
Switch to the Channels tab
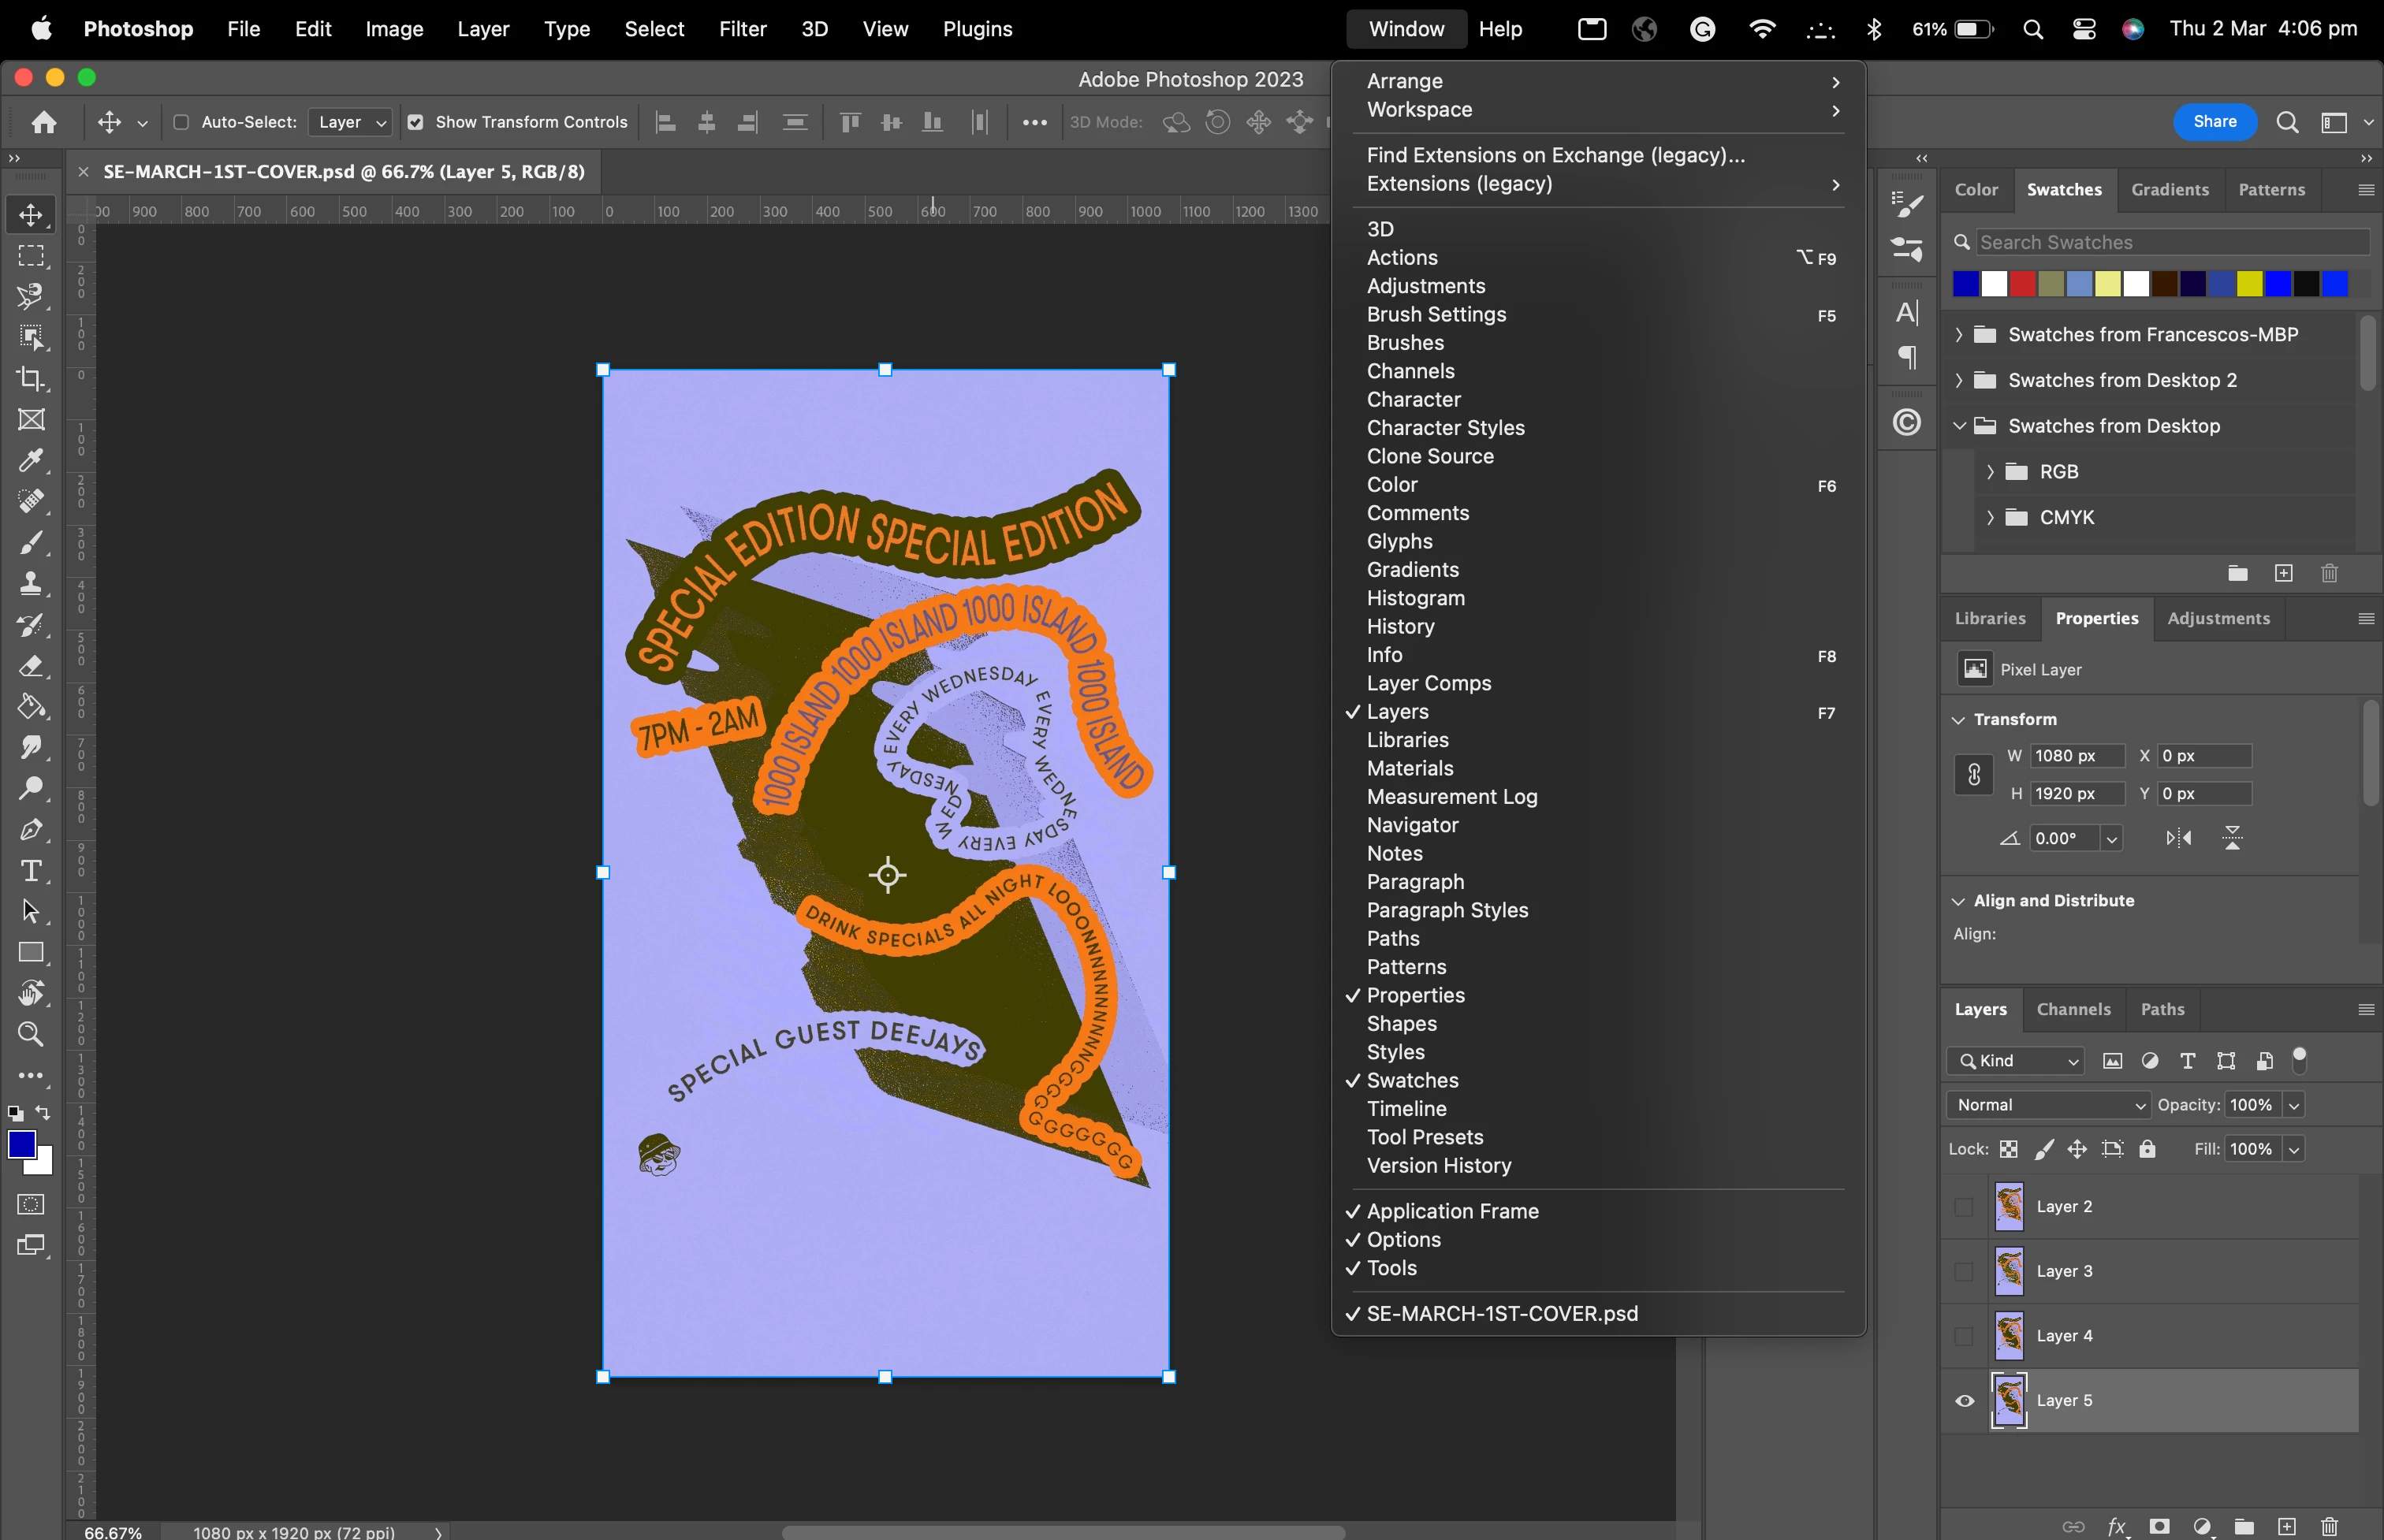click(2073, 1009)
